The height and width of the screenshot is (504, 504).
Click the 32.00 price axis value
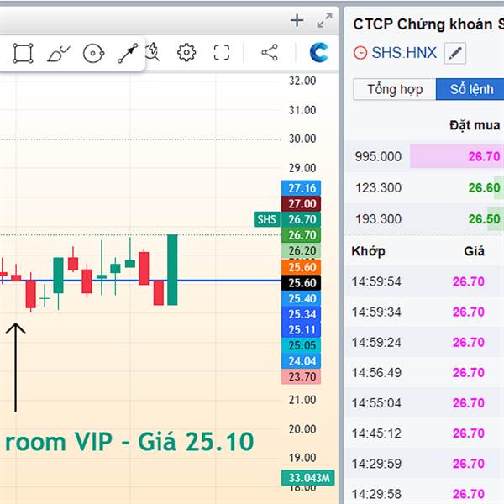[302, 81]
